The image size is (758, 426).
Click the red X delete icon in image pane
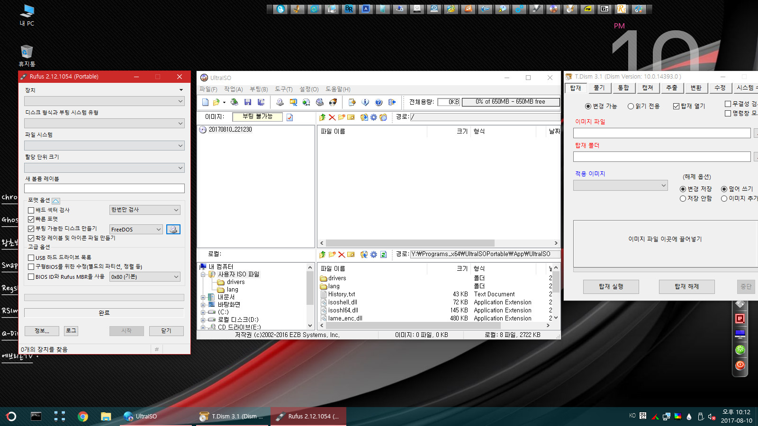(x=332, y=117)
